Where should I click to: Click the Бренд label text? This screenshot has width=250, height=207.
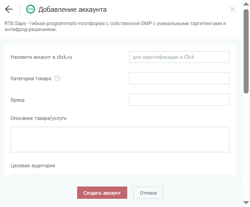coord(17,100)
